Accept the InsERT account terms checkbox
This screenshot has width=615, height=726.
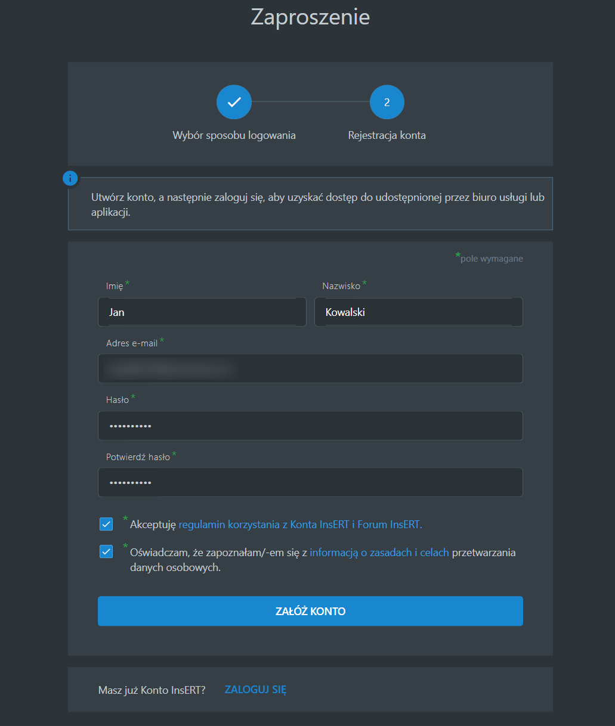(x=106, y=524)
